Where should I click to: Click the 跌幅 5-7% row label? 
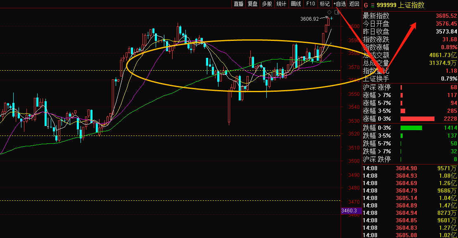[x=377, y=143]
